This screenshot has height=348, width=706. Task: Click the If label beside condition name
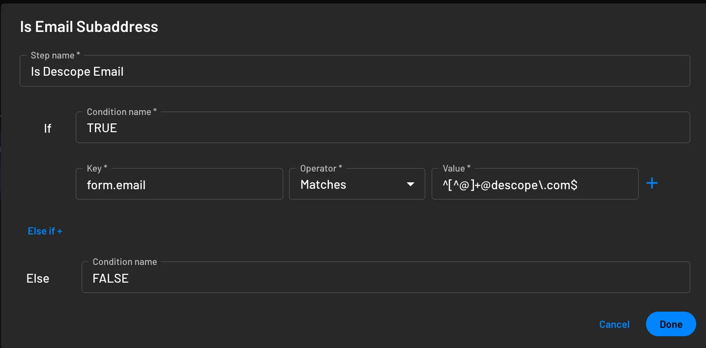click(x=48, y=128)
